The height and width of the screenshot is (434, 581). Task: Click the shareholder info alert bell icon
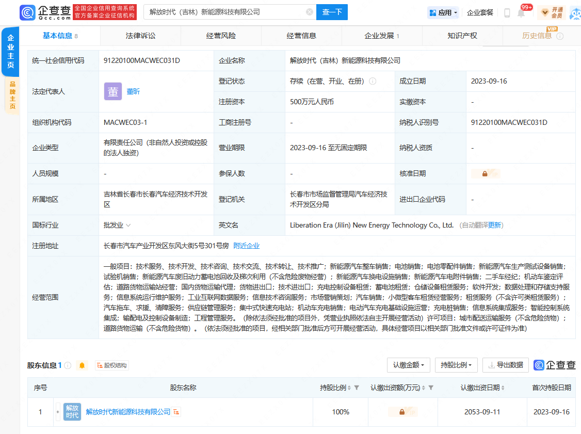[x=82, y=365]
